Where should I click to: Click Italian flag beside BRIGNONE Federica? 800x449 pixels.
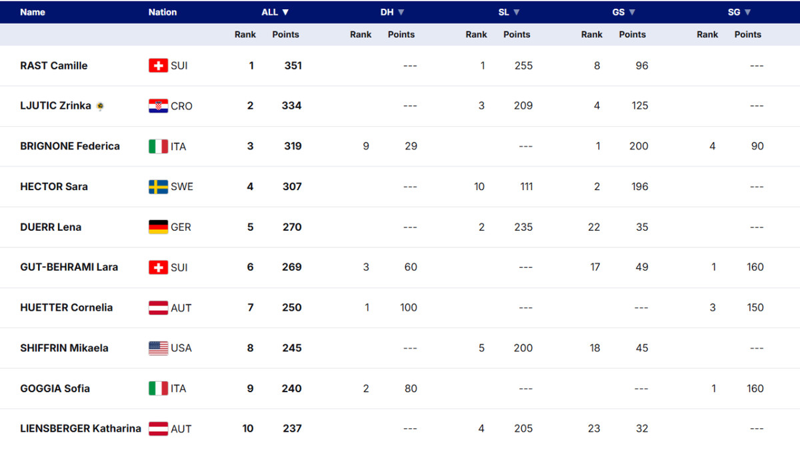pos(158,146)
